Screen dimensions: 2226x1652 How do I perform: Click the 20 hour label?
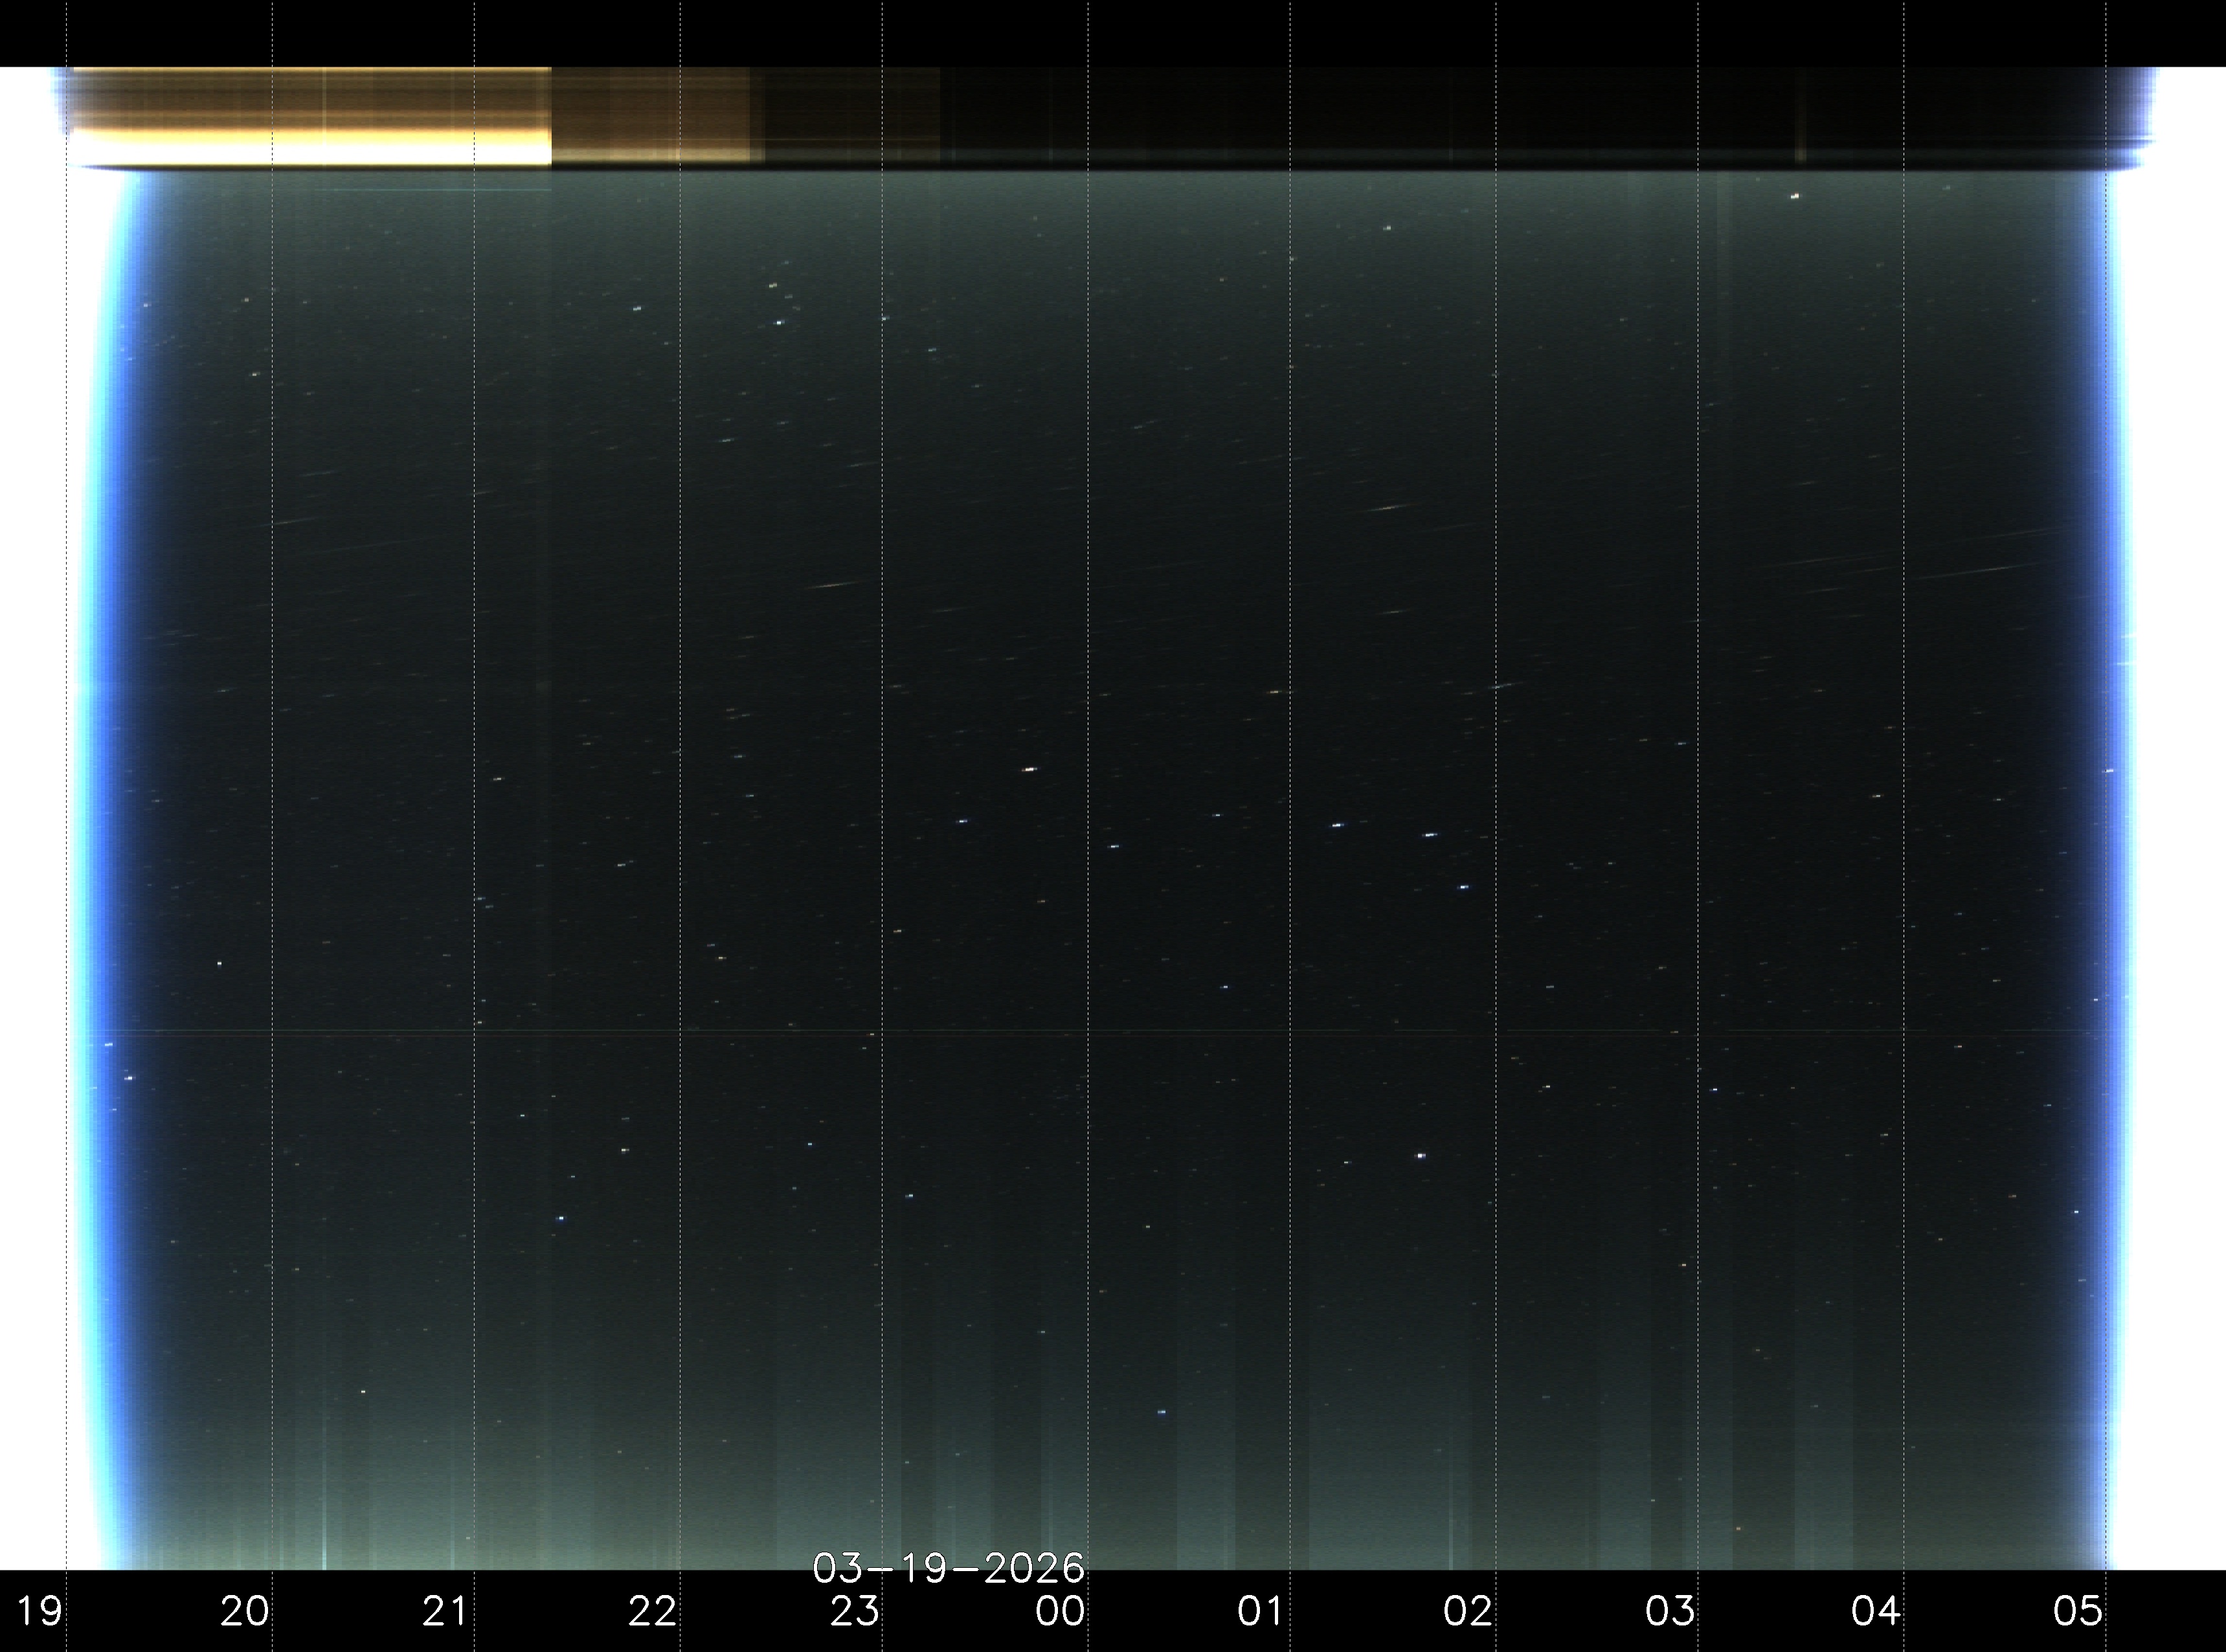click(x=245, y=1611)
